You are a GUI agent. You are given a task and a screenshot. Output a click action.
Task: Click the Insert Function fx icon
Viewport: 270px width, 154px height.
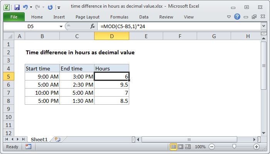(x=93, y=26)
